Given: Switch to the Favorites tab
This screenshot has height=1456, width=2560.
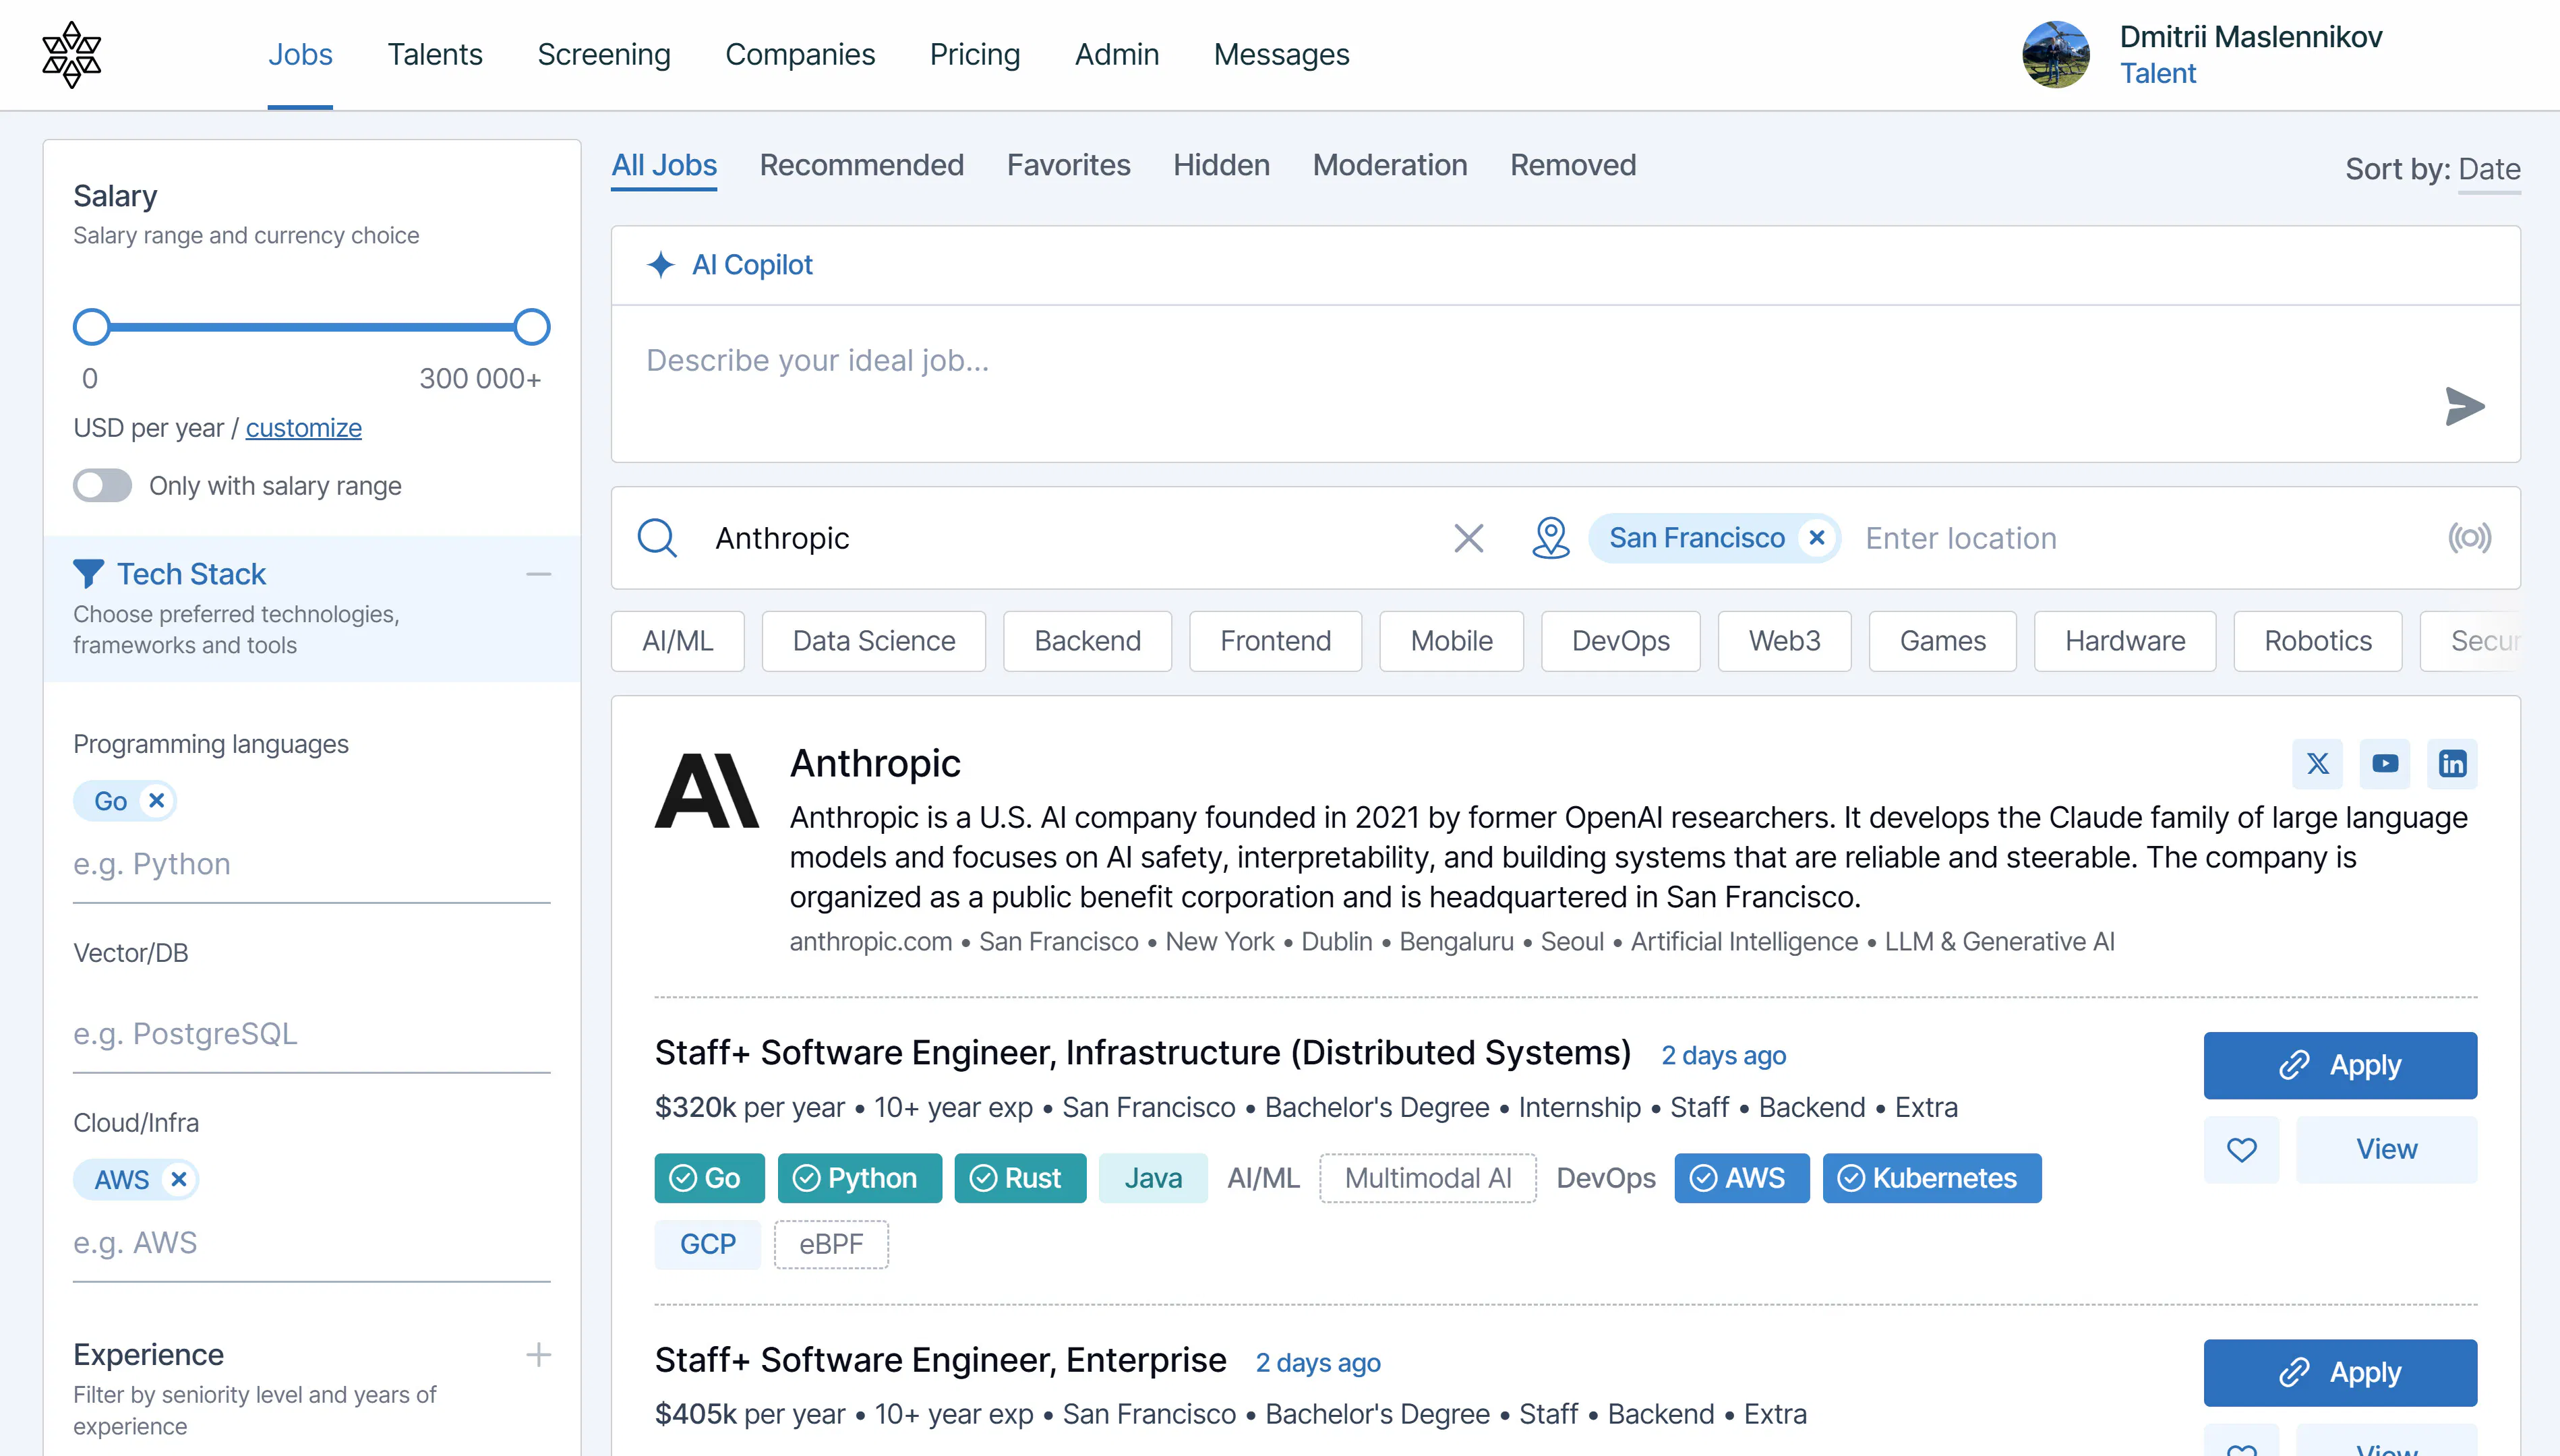Looking at the screenshot, I should click(x=1068, y=165).
